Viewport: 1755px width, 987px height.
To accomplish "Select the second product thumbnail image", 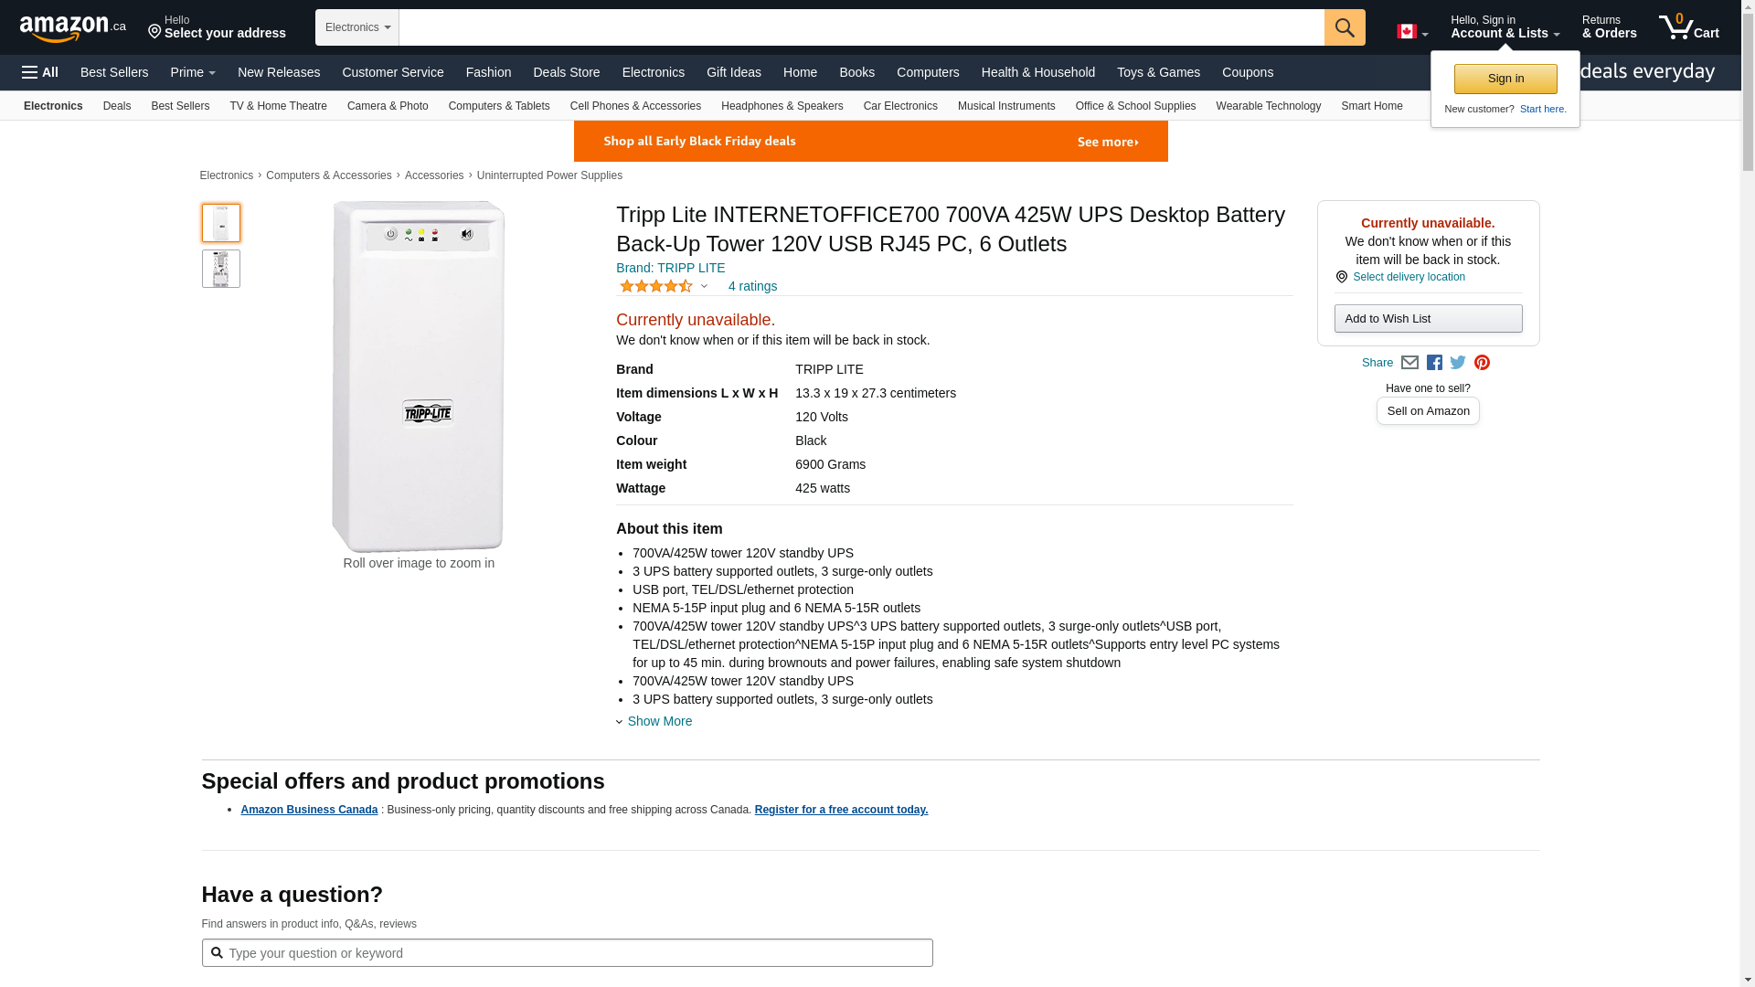I will click(x=221, y=269).
